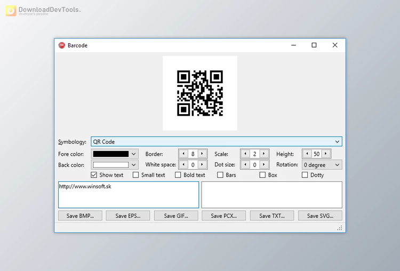Expand the Back color dropdown arrow
Screen dimensions: 400x271
[133, 165]
